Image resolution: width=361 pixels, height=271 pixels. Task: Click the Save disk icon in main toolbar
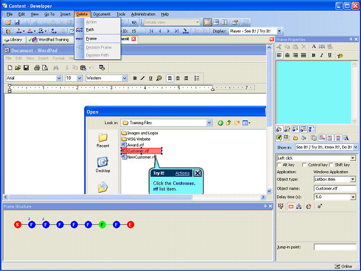click(17, 23)
